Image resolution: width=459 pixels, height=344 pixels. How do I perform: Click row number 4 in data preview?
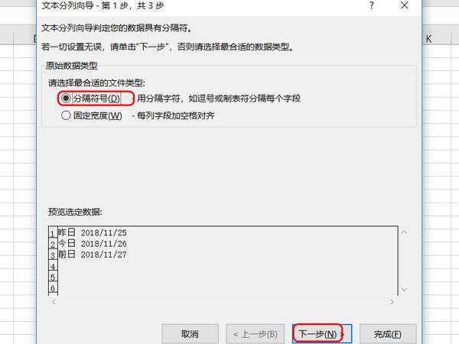[53, 267]
